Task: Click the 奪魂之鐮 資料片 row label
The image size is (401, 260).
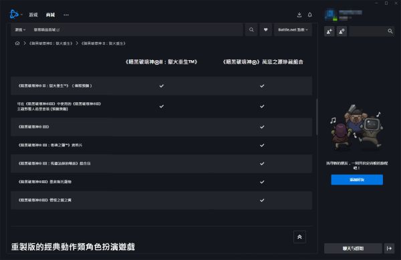Action: tap(50, 145)
